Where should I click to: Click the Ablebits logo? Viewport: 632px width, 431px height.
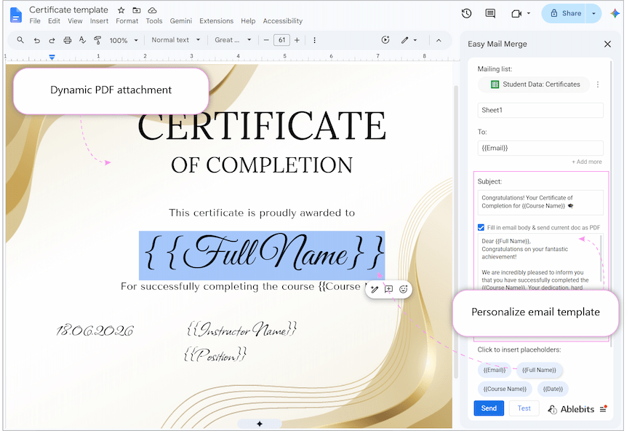(571, 409)
